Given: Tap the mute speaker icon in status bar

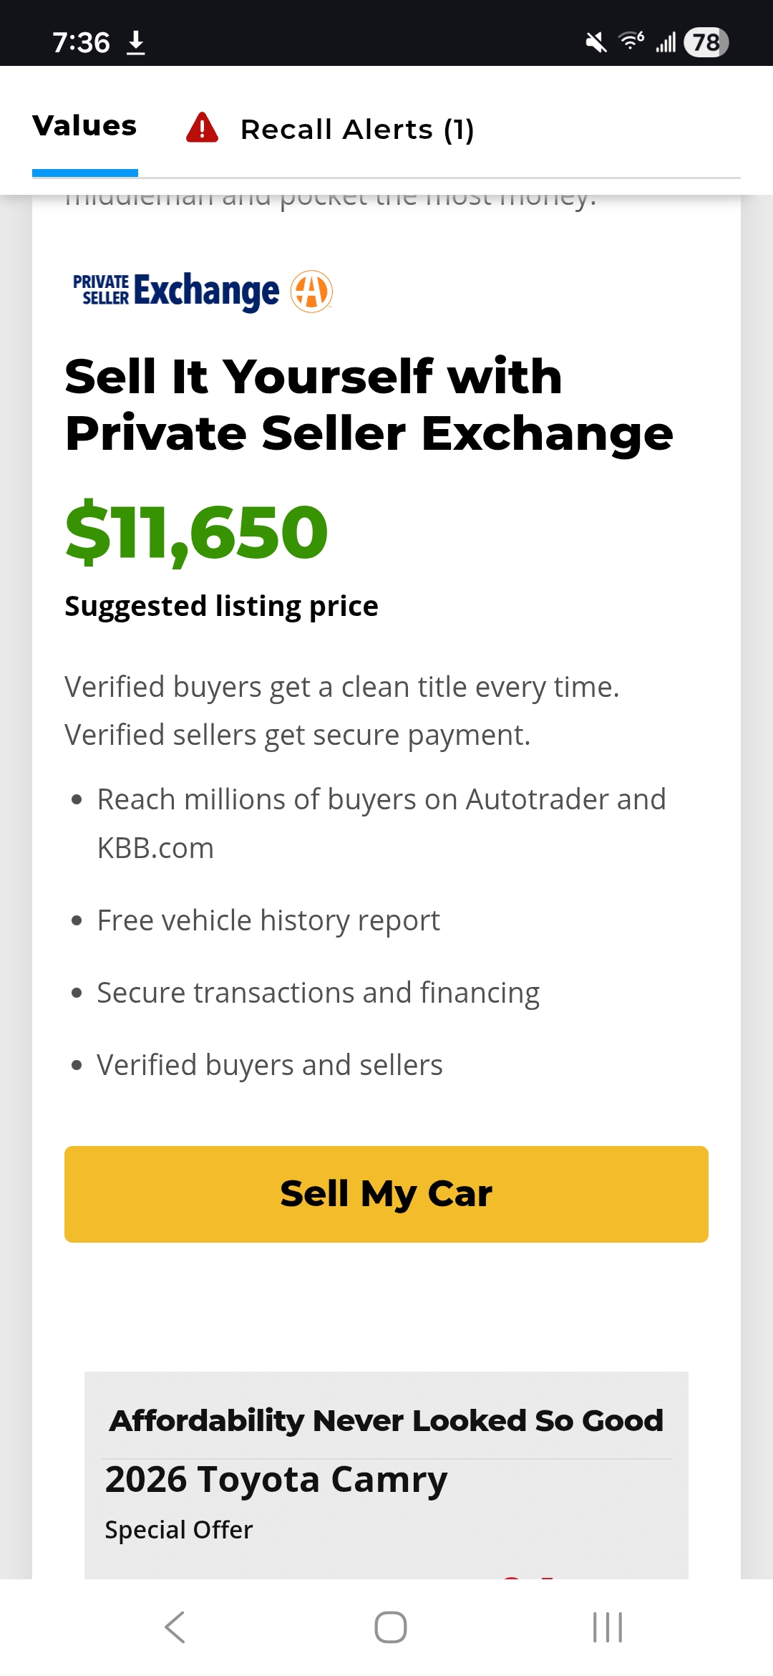Looking at the screenshot, I should tap(596, 43).
